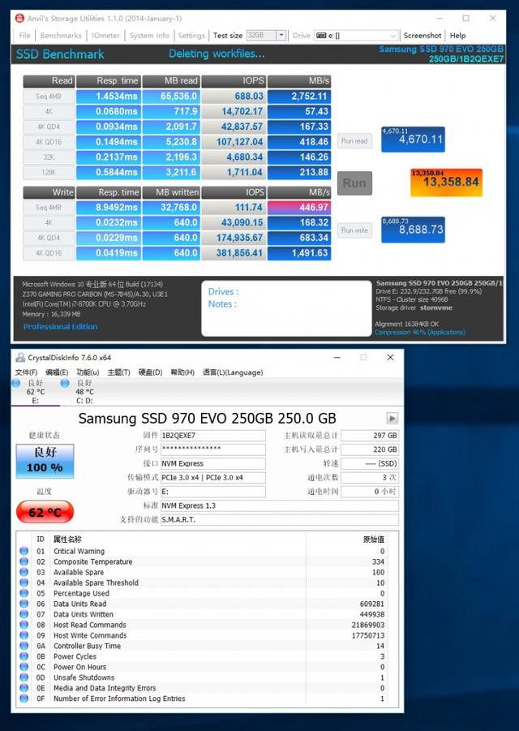Click the 381,856.41 IOPS value
Screen dimensions: 519x731
tap(234, 253)
